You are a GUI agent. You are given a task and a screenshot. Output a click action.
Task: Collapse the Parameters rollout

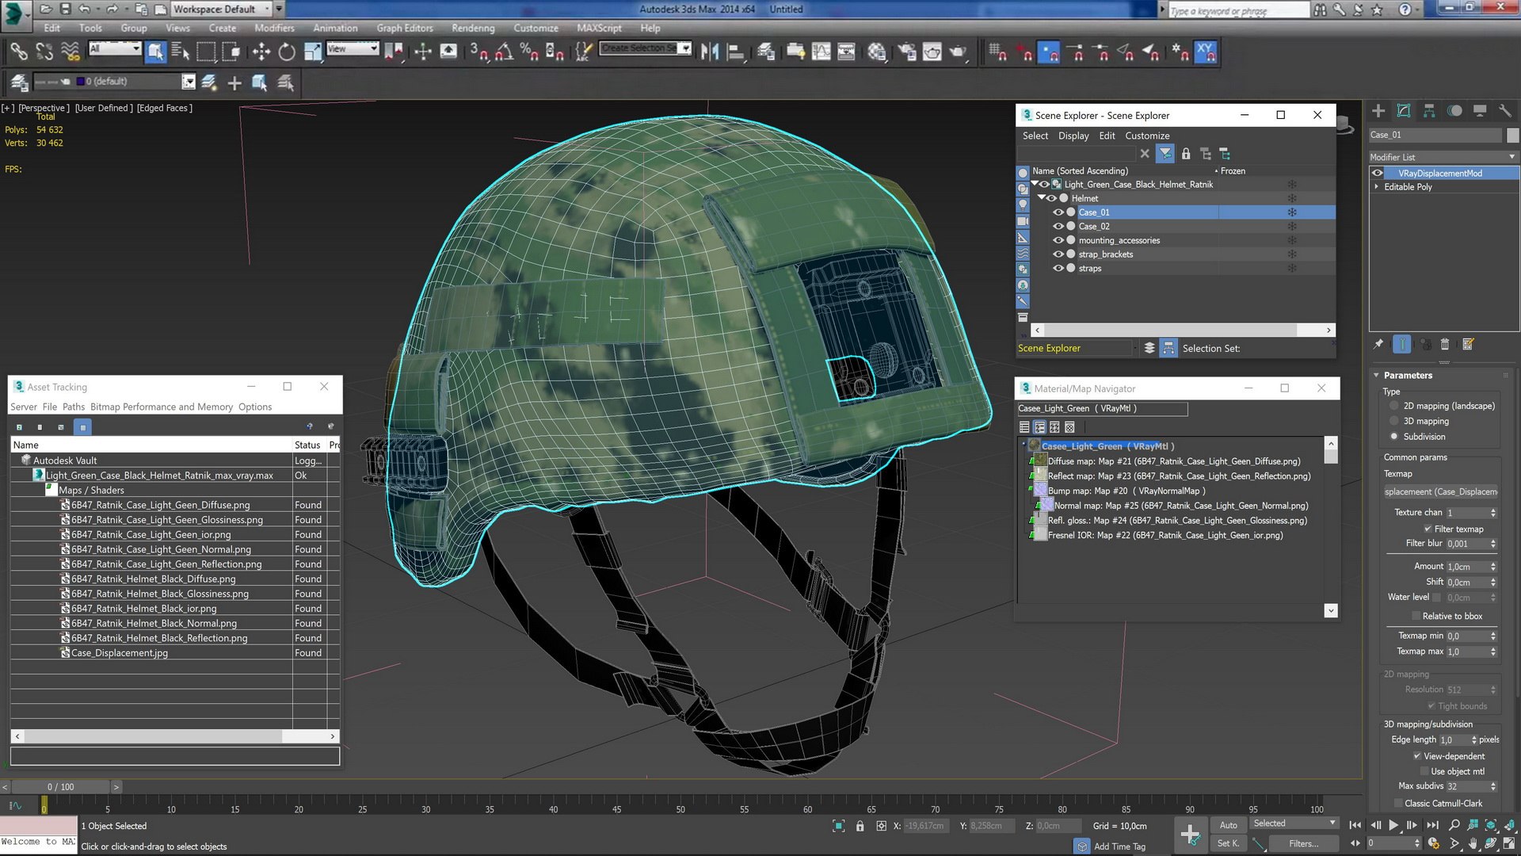pos(1408,375)
